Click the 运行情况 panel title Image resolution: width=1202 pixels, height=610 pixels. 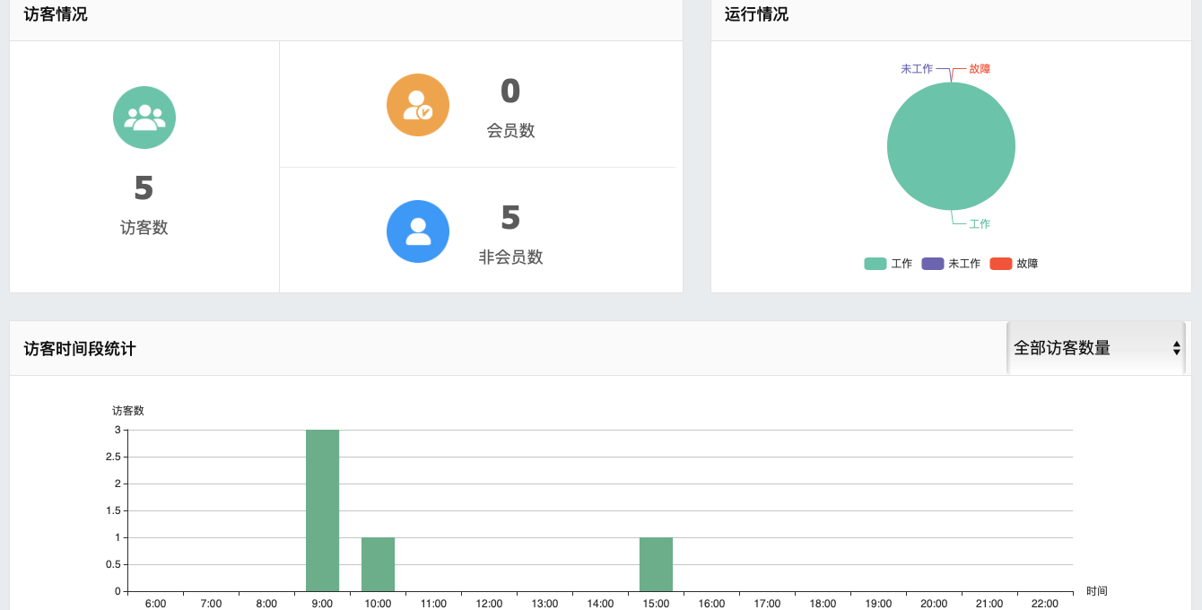(x=756, y=14)
